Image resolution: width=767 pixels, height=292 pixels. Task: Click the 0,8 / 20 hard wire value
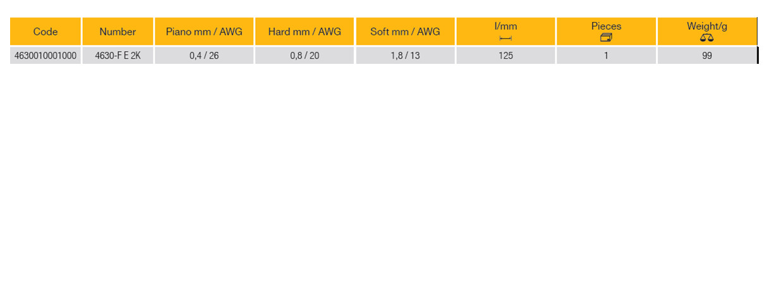305,56
